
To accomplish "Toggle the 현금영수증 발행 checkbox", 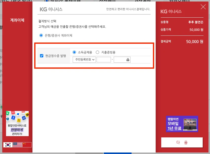I will pyautogui.click(x=42, y=56).
